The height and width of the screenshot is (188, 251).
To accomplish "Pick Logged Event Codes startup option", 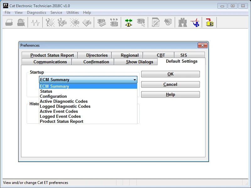I will click(88, 116).
